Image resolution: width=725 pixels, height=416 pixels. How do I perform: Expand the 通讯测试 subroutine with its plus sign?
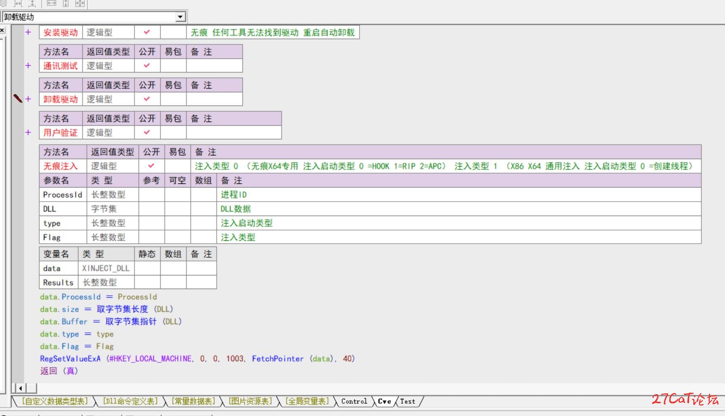[x=28, y=66]
